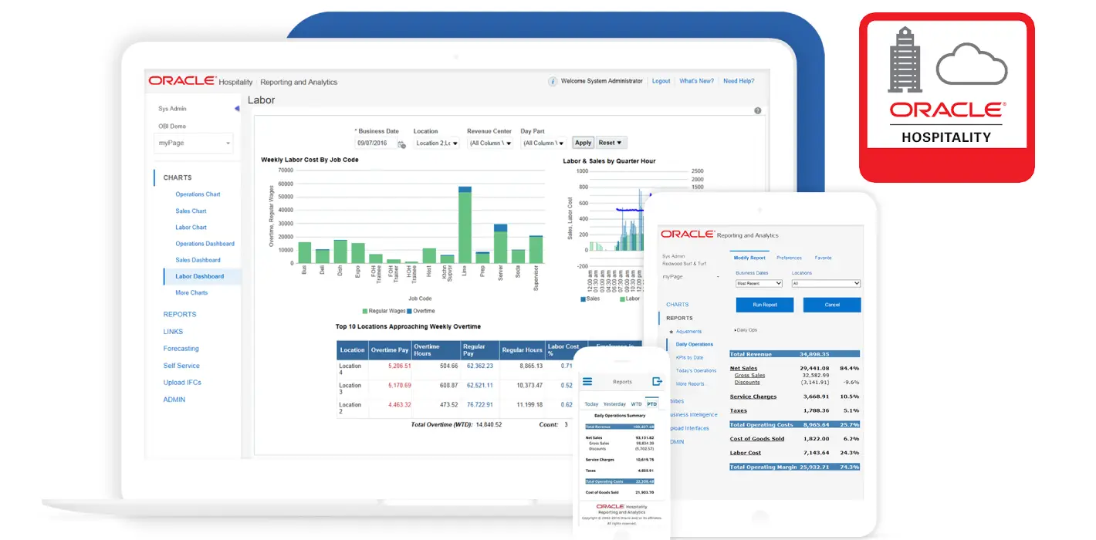Click the calendar icon beside Business Date
The image size is (1096, 540).
(401, 144)
